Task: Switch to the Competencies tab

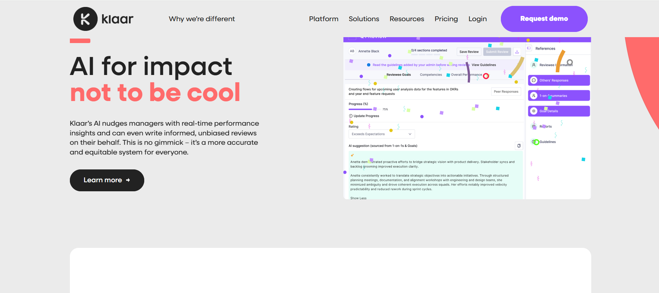Action: 431,75
